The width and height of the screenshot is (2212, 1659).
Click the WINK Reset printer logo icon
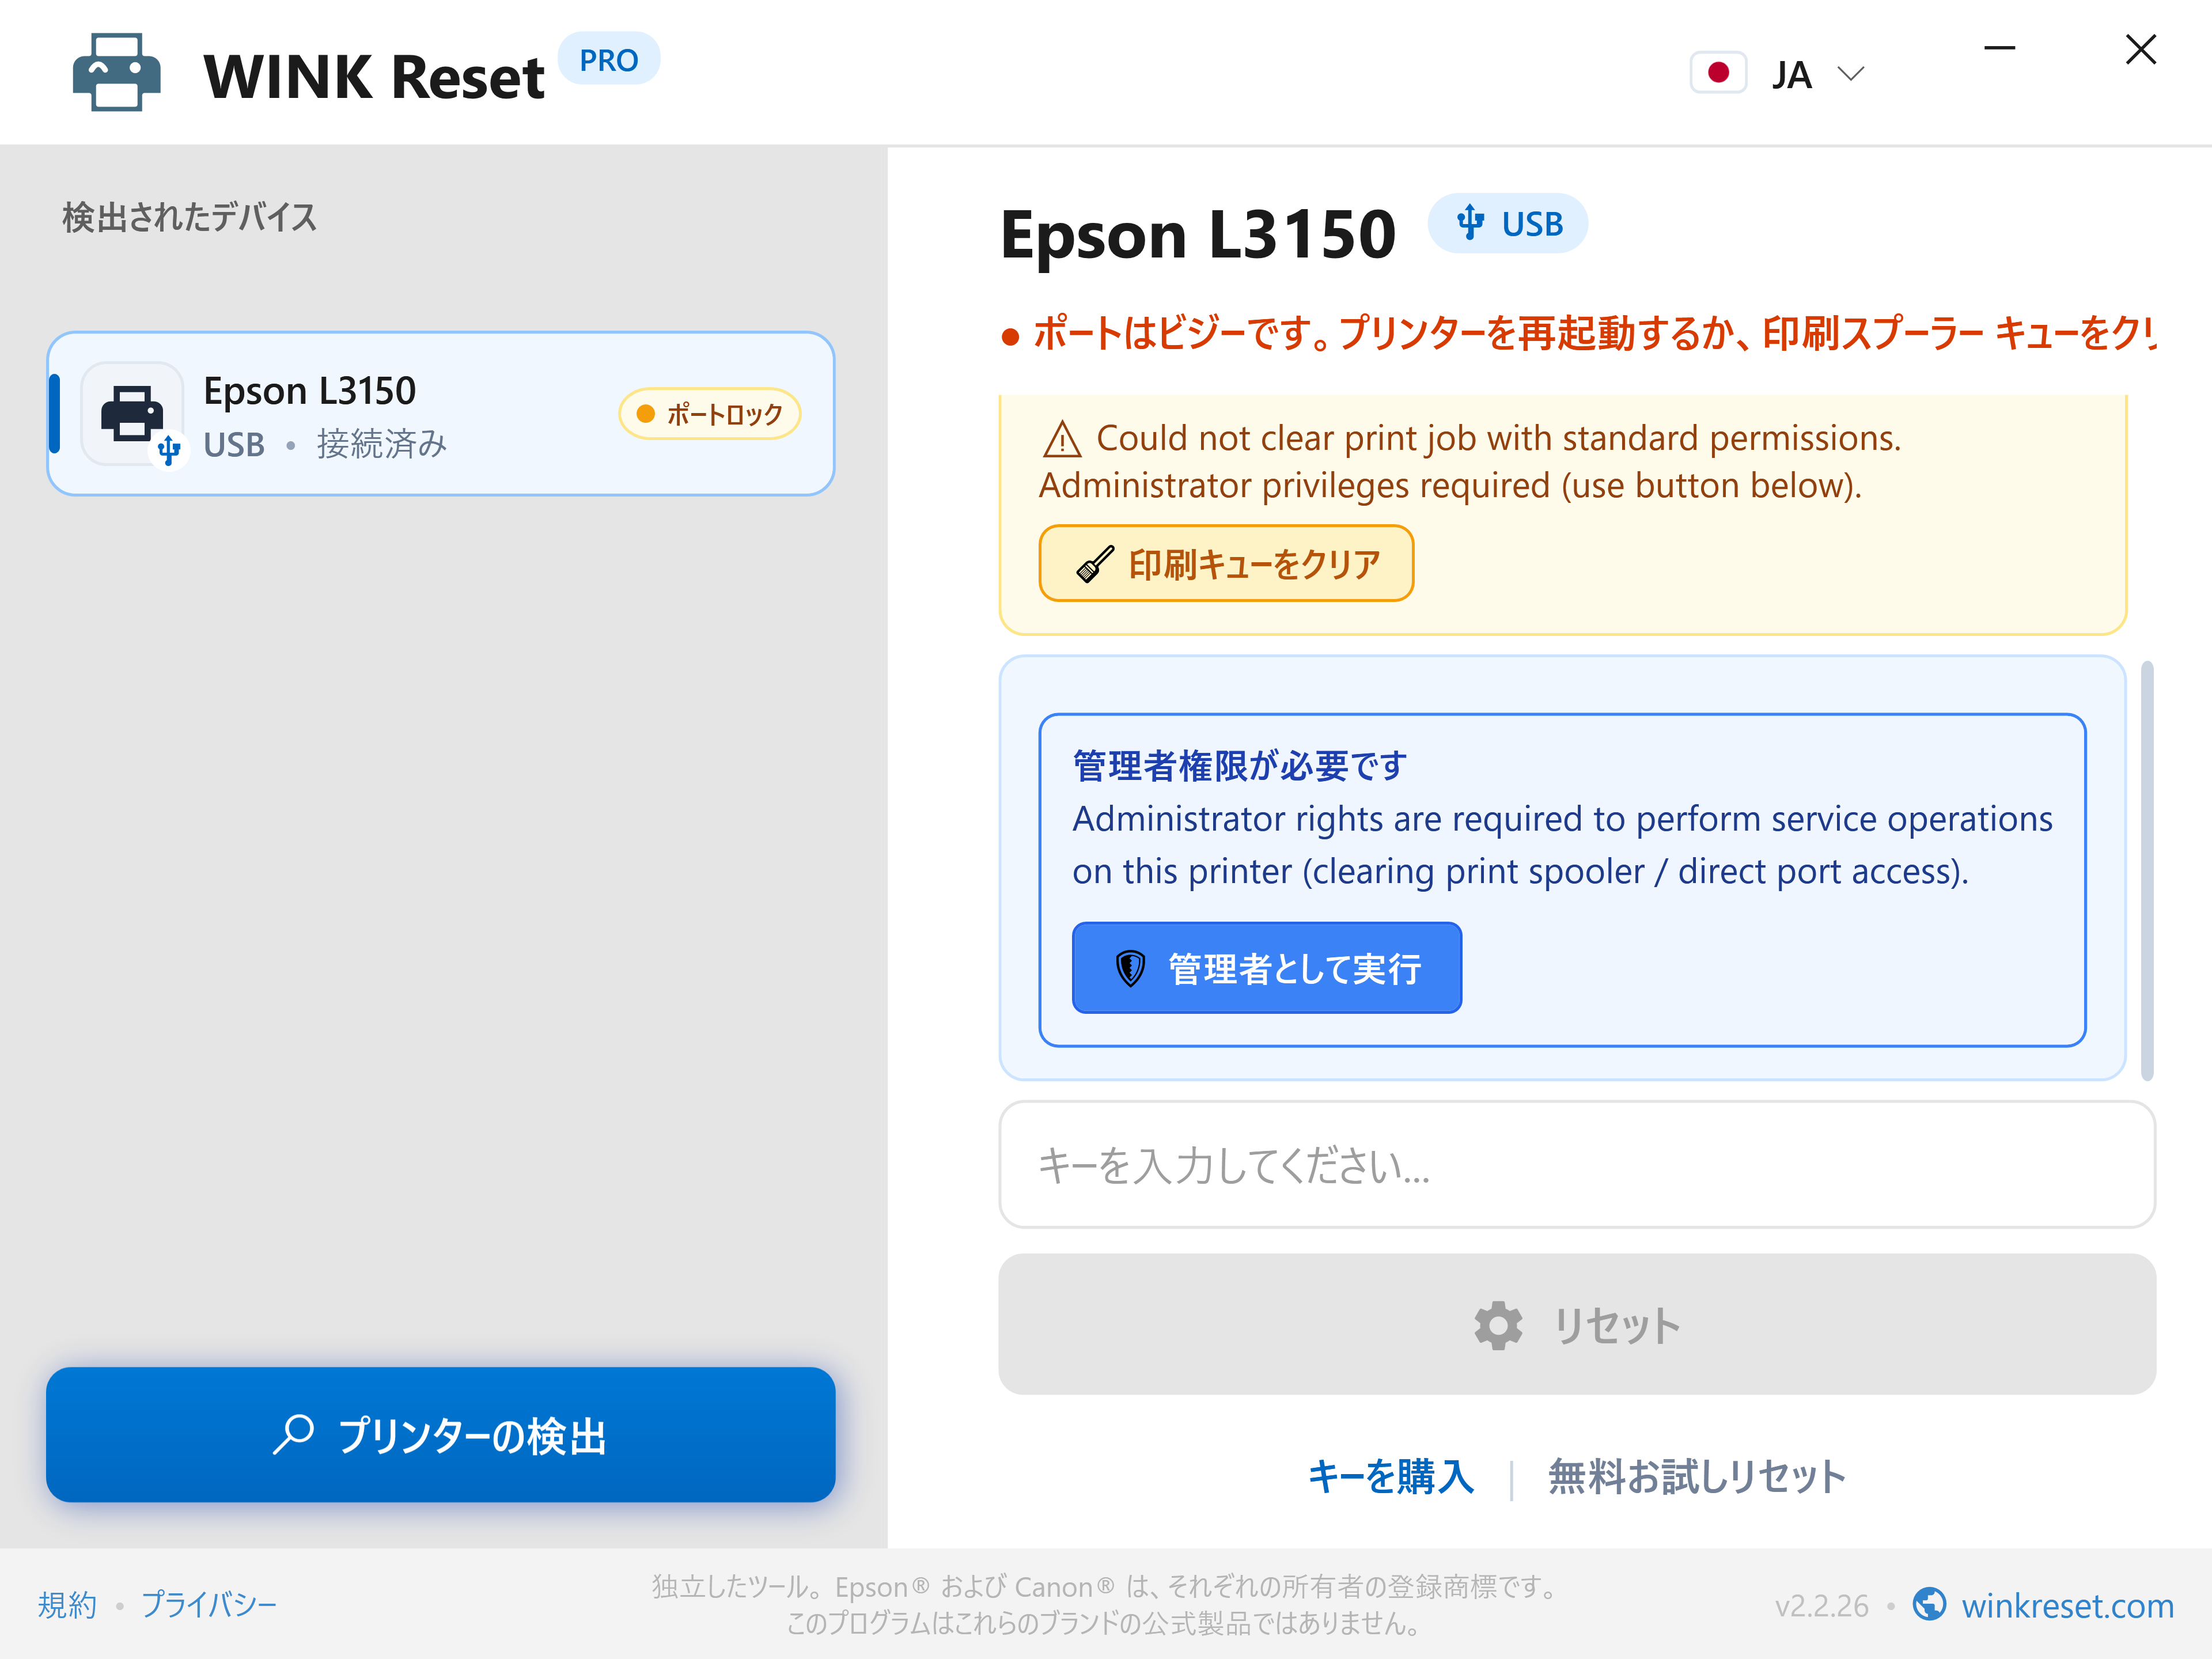(116, 73)
